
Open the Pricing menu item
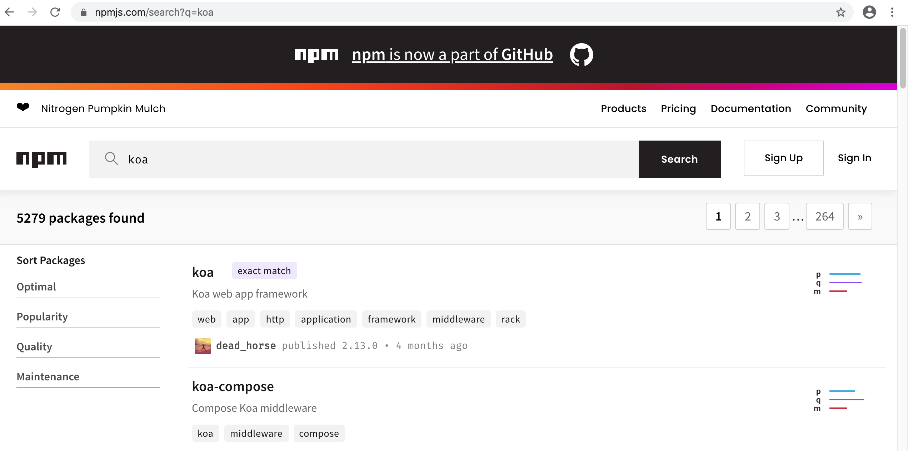click(x=678, y=108)
